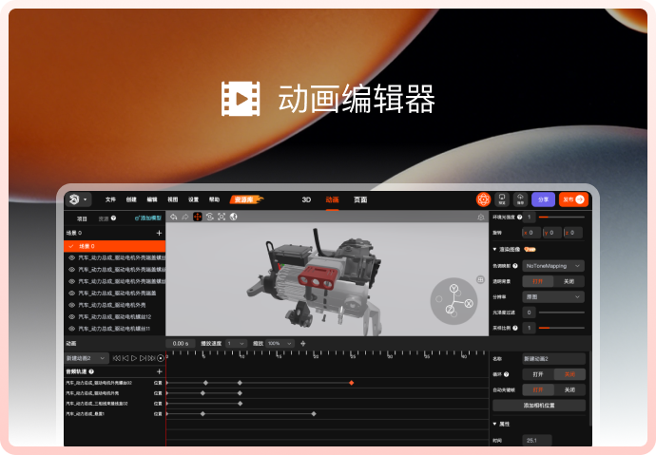Adjust the 环境光强度 slider

[x=561, y=218]
